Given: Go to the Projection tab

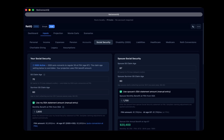Looking at the screenshot, I should pos(58,33).
